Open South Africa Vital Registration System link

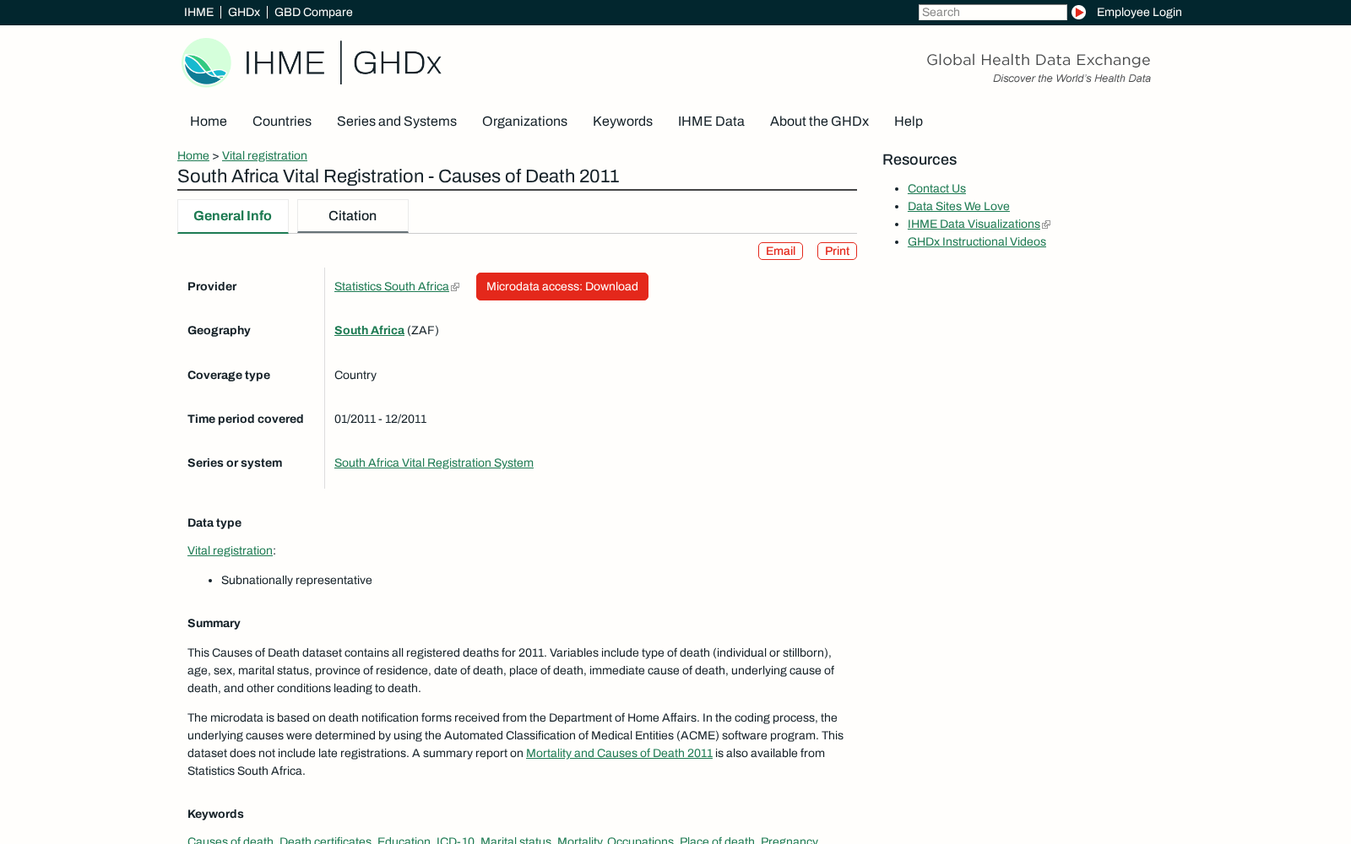click(x=434, y=463)
